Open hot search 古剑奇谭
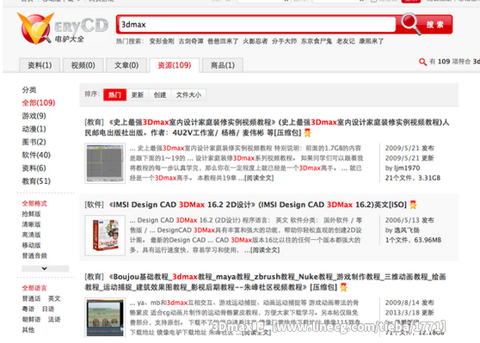This screenshot has height=343, width=480. pos(191,41)
